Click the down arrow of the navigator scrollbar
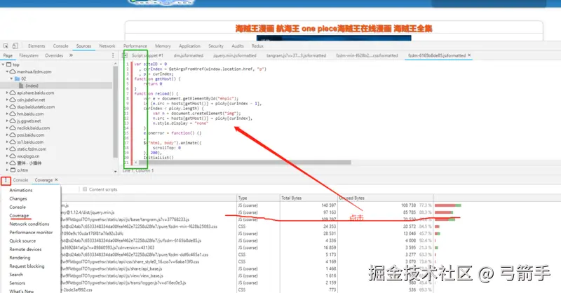Screen dimensions: 561x293 (115, 171)
